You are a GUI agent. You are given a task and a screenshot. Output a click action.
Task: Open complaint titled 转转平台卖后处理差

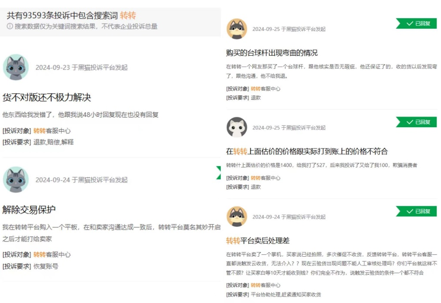tap(258, 241)
